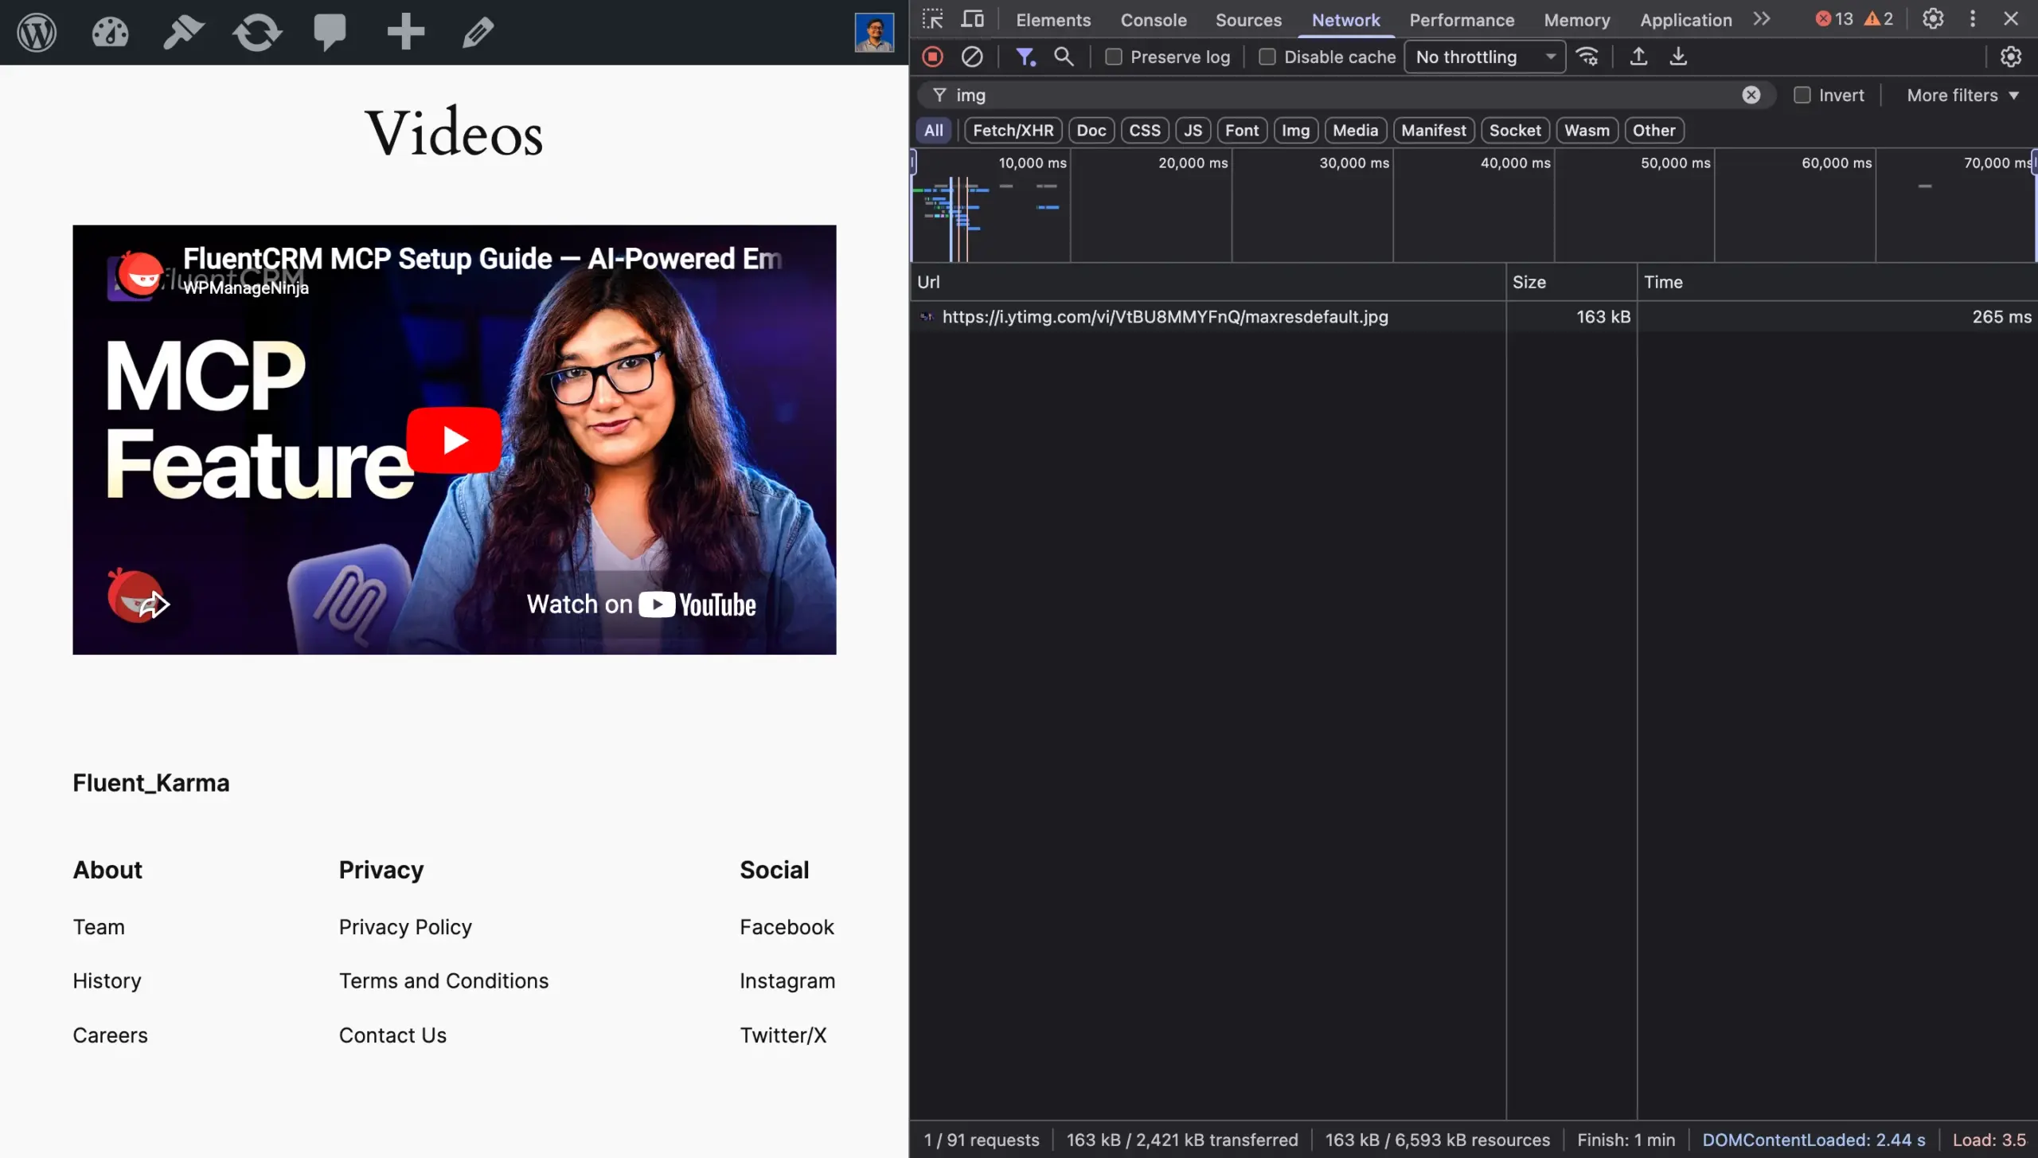Toggle the device toolbar icon
Screen dimensions: 2038x1158
pyautogui.click(x=972, y=19)
